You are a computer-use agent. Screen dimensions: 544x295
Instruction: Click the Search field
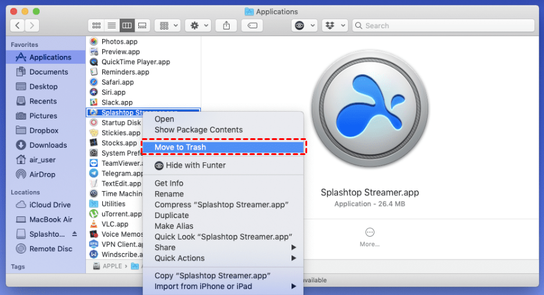444,26
